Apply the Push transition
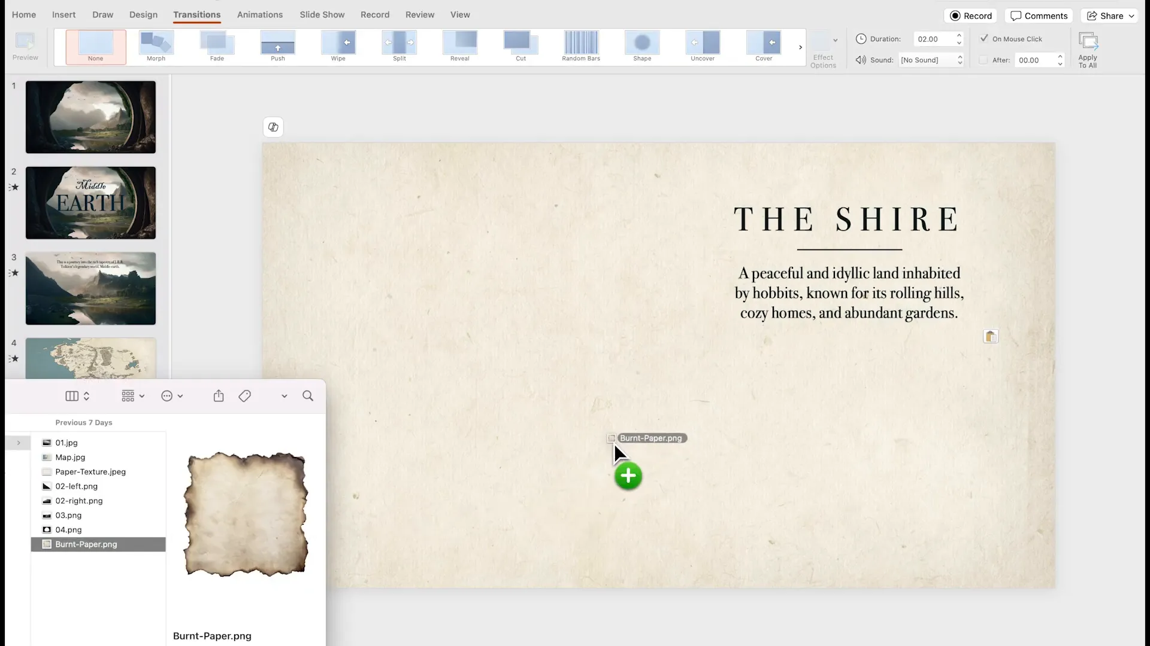This screenshot has height=646, width=1150. coord(278,47)
